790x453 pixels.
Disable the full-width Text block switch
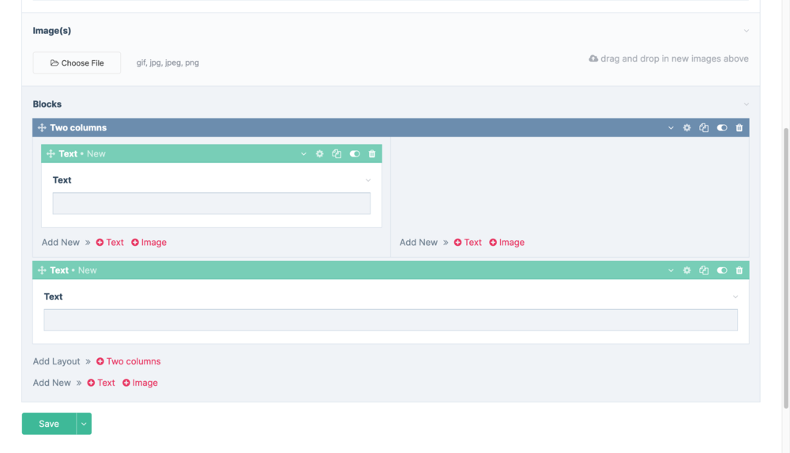(722, 270)
